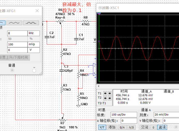179x131 pixels.
Task: Select resistor R8 47kΩ in schematic
Action: [86, 21]
